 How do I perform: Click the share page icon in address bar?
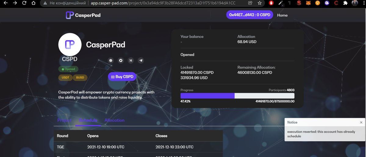point(250,3)
